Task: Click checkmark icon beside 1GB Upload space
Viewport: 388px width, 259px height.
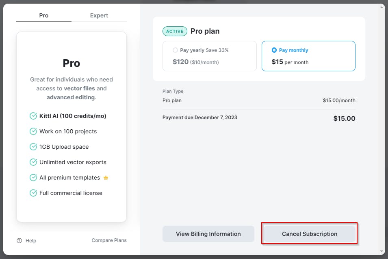Action: tap(33, 147)
